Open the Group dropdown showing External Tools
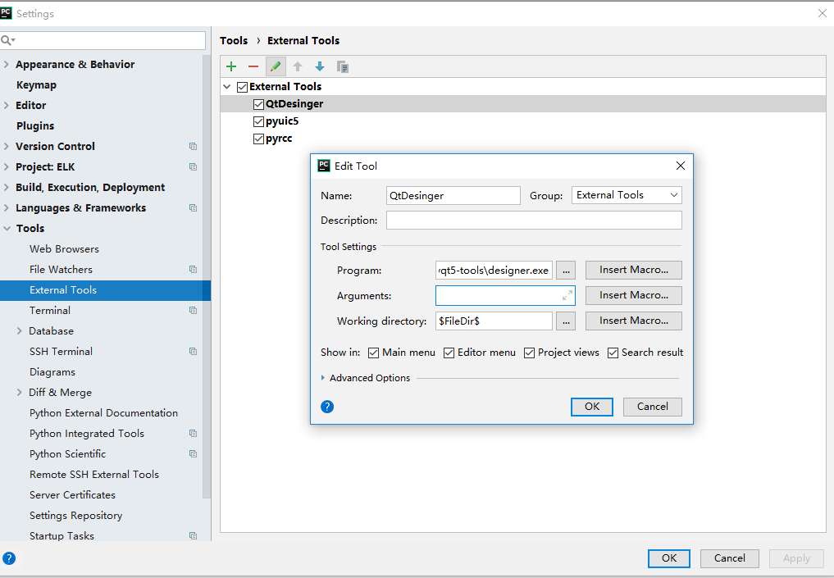Viewport: 834px width, 578px height. click(627, 195)
